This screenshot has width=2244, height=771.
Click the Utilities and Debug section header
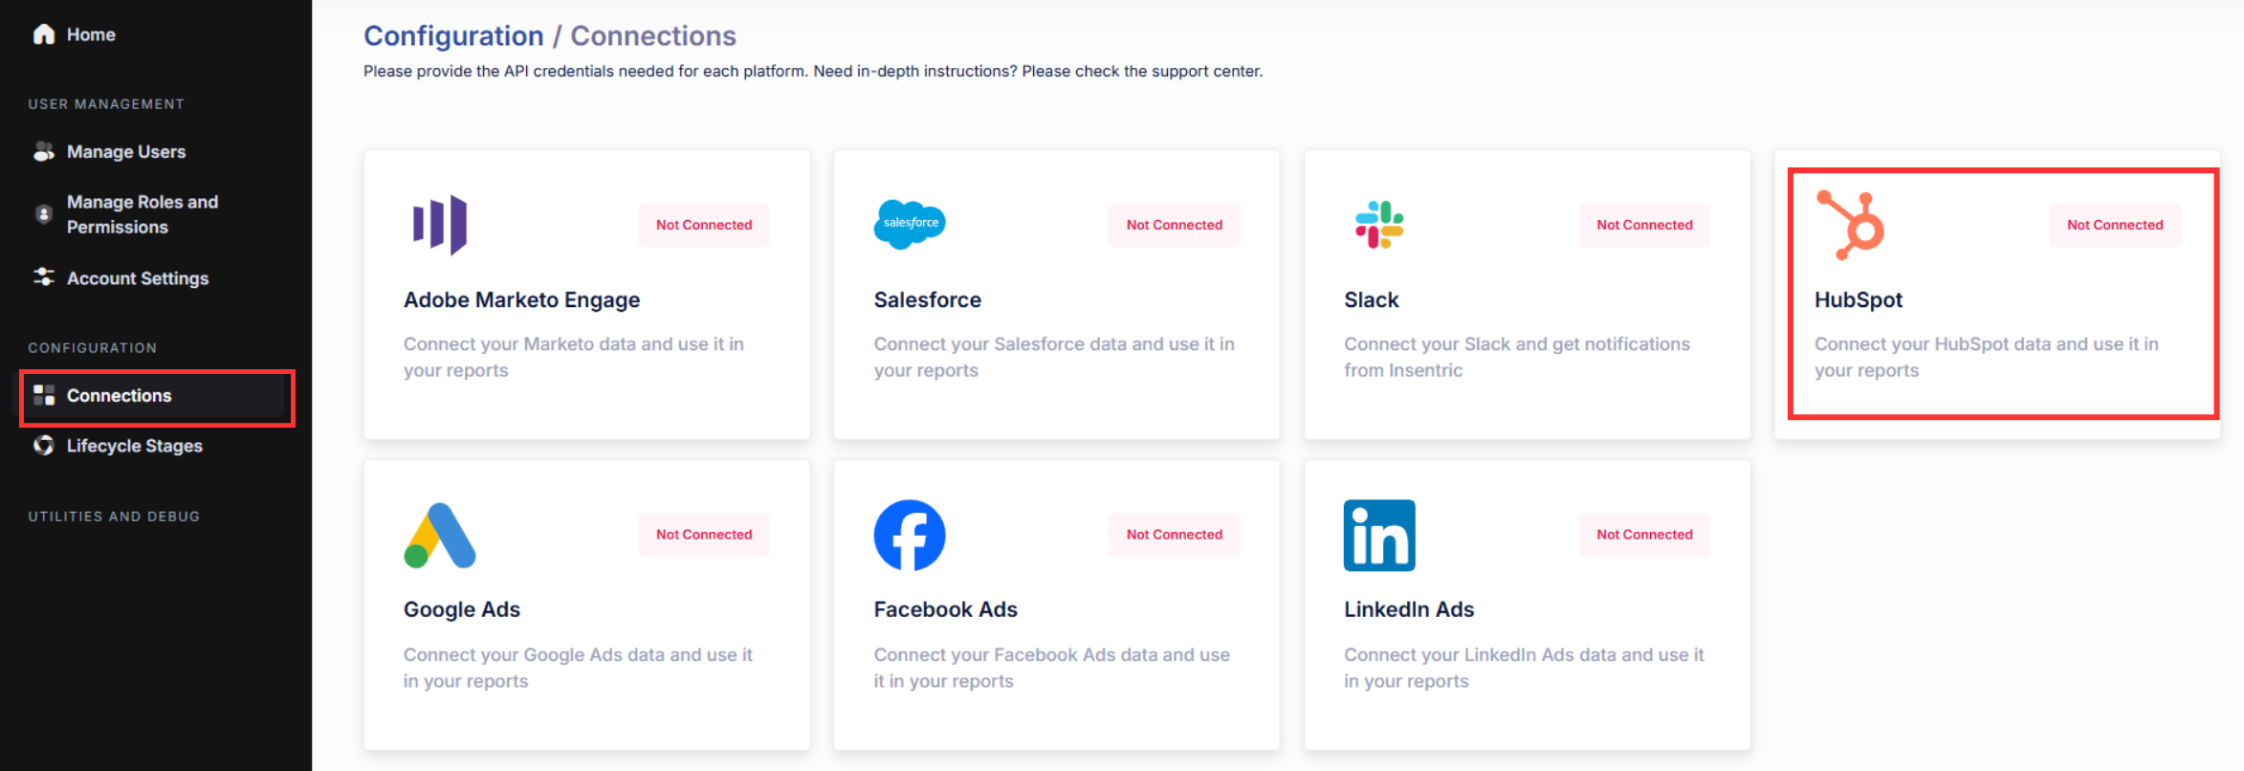pyautogui.click(x=114, y=517)
